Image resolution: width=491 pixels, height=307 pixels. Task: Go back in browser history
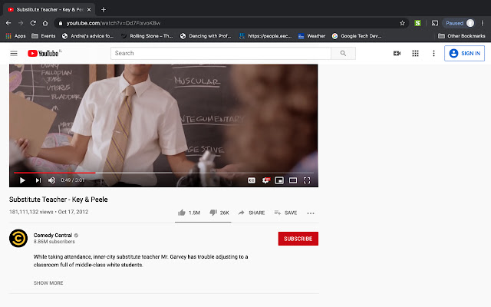8,23
